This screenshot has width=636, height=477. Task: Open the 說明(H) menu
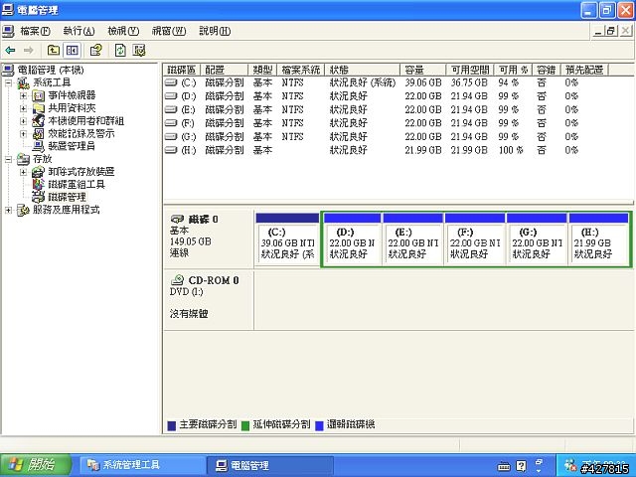(x=215, y=31)
